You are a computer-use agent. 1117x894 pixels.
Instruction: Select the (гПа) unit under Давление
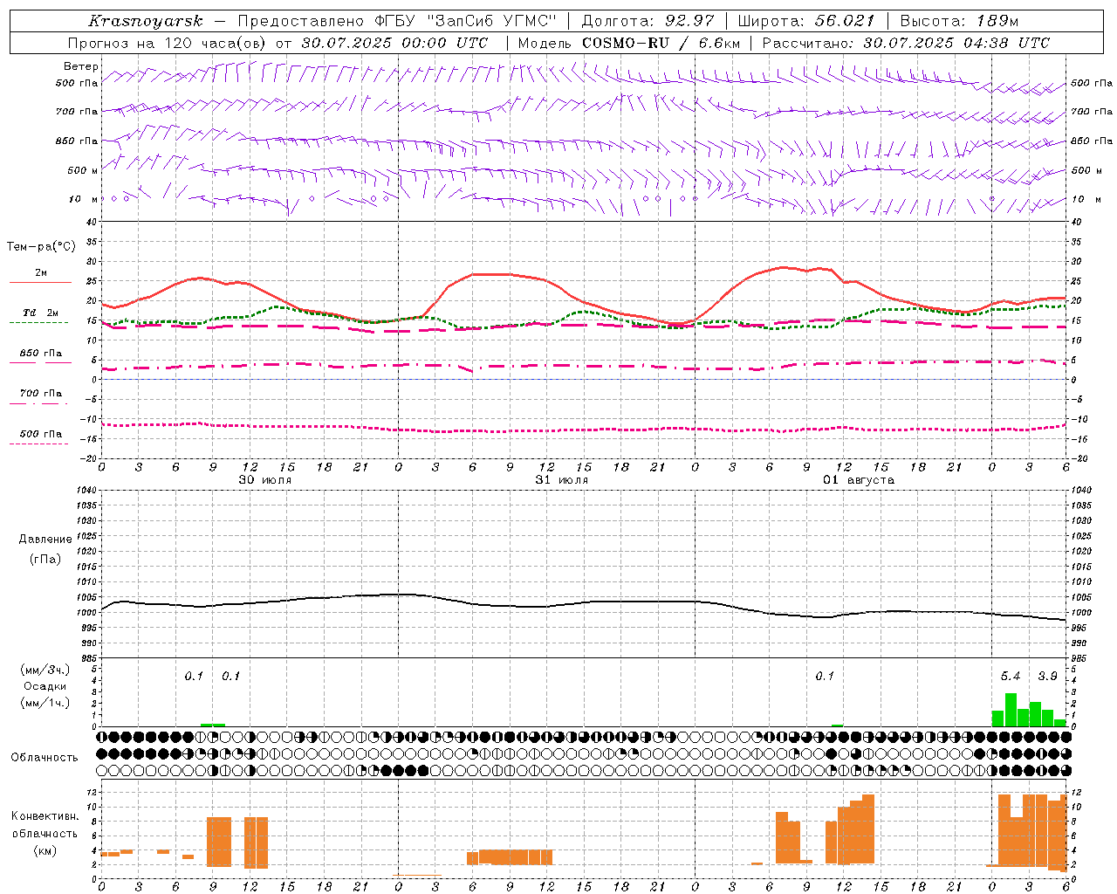[45, 559]
